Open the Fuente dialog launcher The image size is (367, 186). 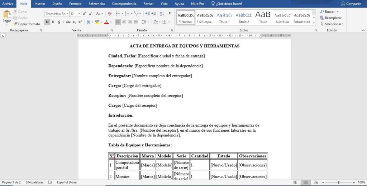tap(112, 30)
